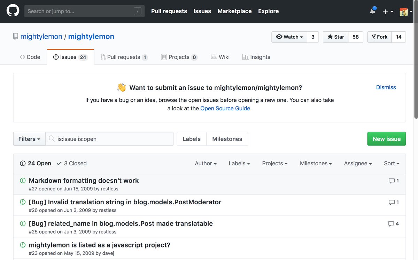418x260 pixels.
Task: Open the plus create-new menu
Action: pos(388,11)
